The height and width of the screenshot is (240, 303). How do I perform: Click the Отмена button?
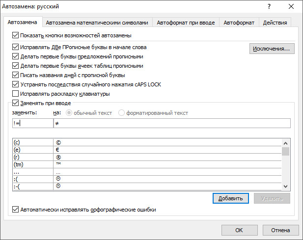point(280,230)
